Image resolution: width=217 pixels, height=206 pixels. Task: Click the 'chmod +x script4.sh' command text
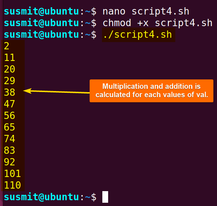point(157,23)
